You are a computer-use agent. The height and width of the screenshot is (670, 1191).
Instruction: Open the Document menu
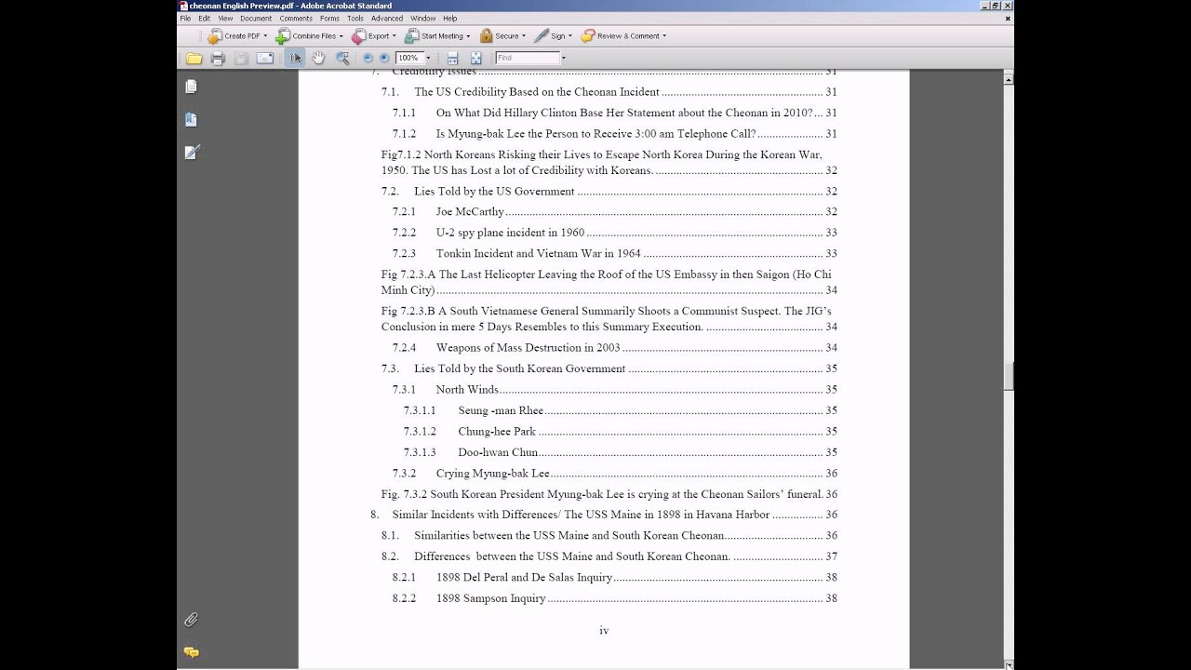(x=256, y=19)
